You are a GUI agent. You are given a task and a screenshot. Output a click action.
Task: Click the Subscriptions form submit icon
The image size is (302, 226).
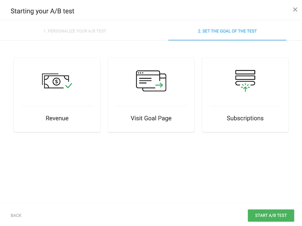245,81
